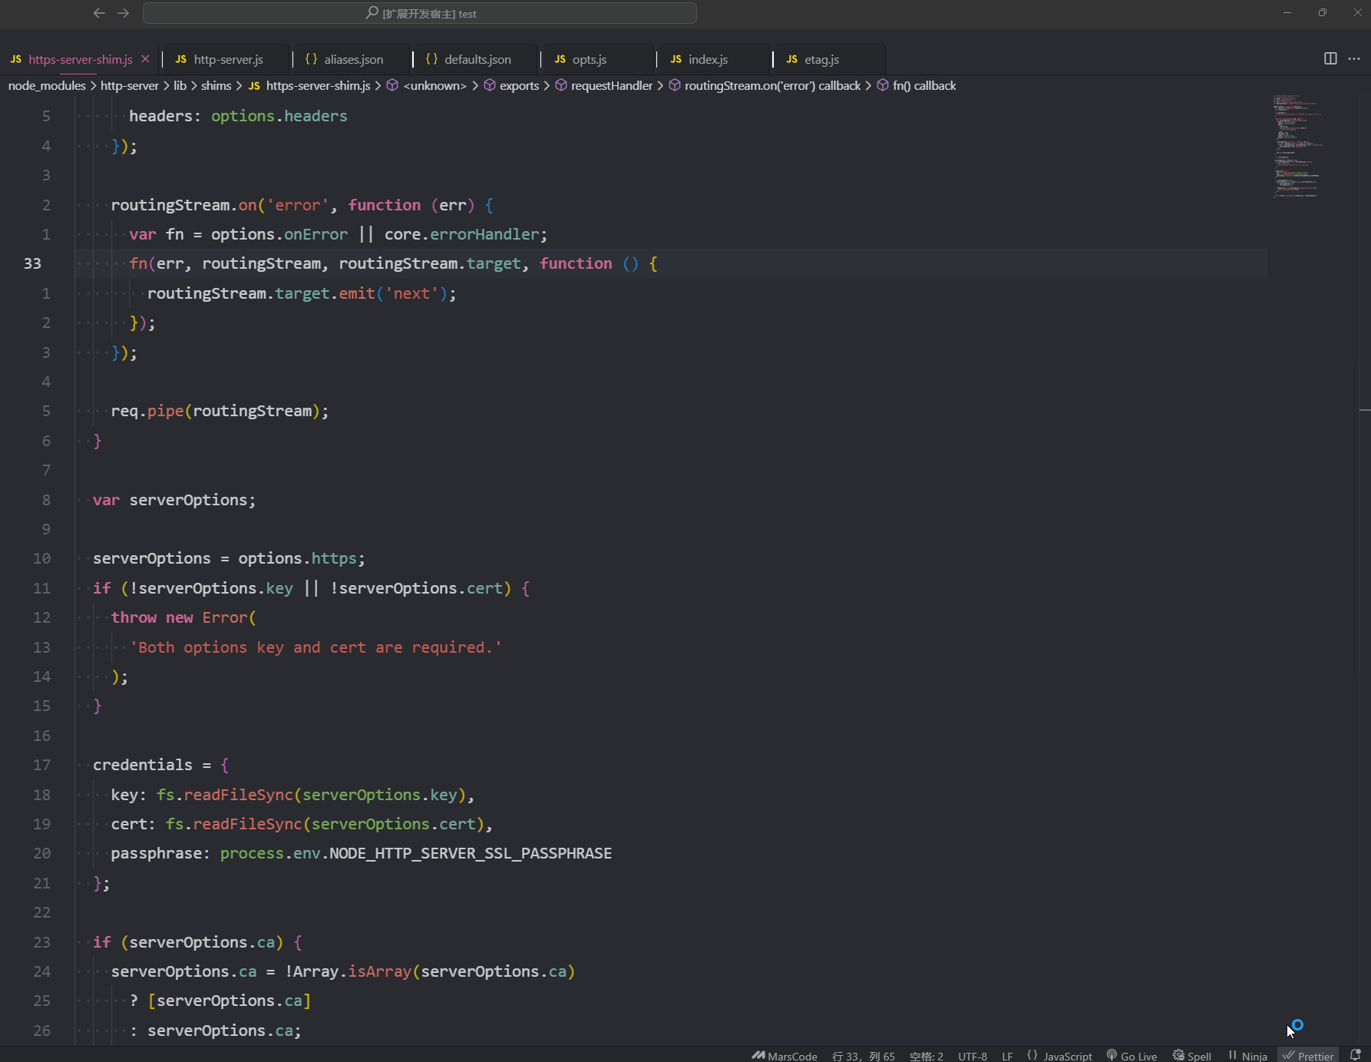This screenshot has height=1062, width=1371.
Task: Switch to the index.js tab
Action: tap(708, 59)
